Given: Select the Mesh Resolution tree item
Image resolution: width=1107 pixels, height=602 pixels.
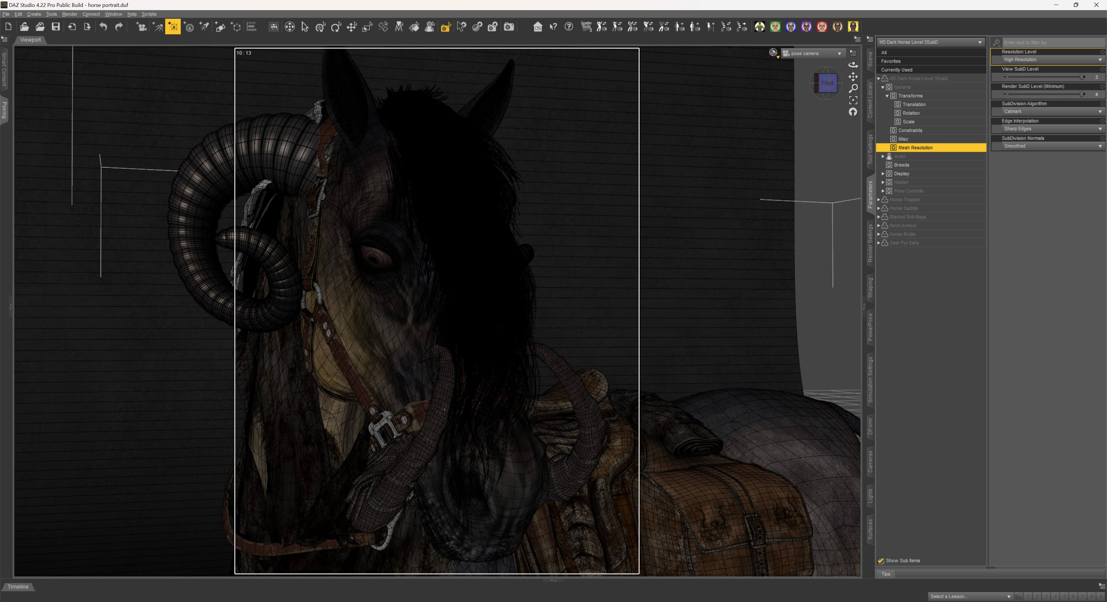Looking at the screenshot, I should tap(931, 148).
